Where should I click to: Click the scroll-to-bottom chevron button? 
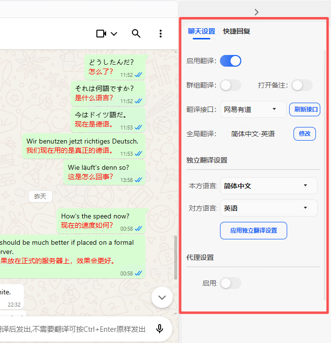162,297
